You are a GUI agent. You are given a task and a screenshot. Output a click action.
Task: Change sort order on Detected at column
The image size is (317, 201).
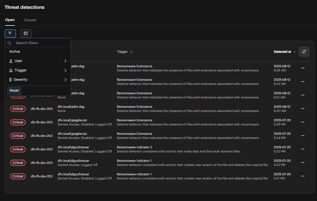(285, 52)
